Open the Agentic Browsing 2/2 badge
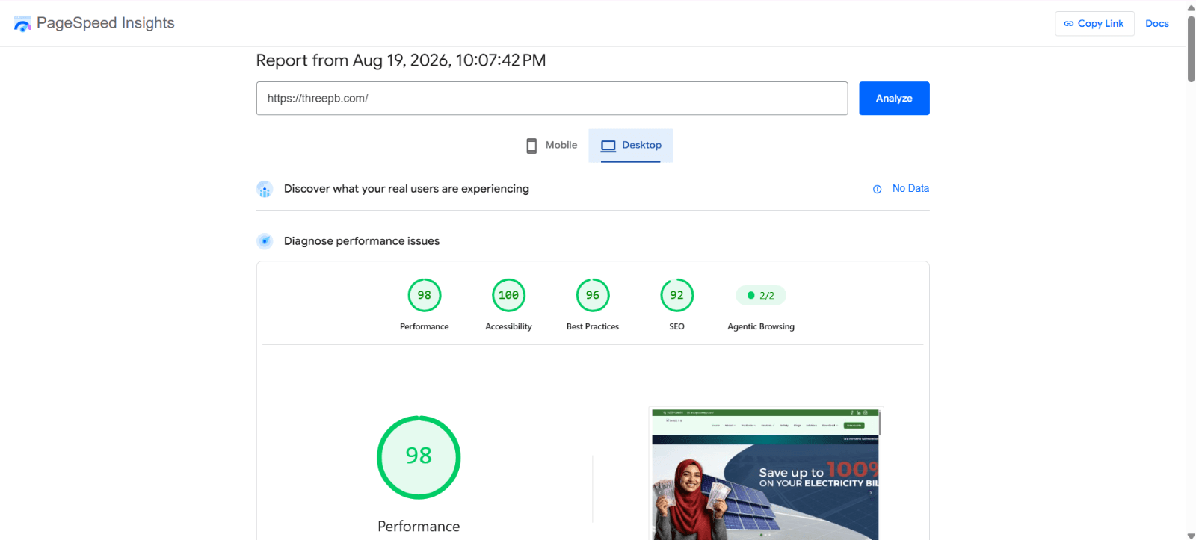This screenshot has width=1196, height=540. 761,296
